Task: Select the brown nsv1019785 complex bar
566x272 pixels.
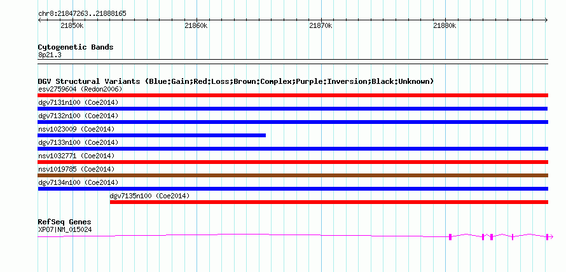Action: (293, 175)
